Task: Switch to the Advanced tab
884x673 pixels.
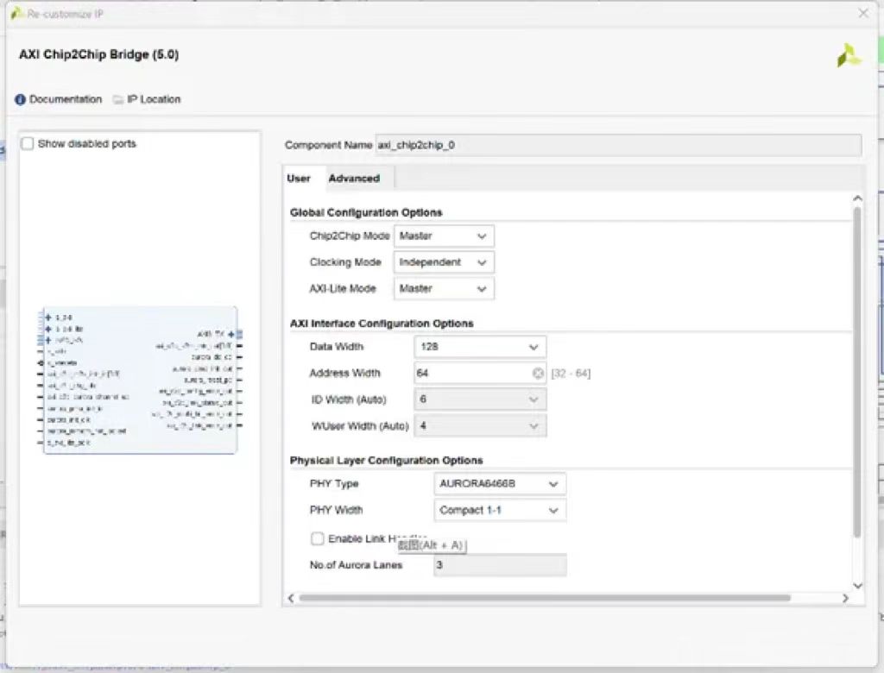Action: 354,179
